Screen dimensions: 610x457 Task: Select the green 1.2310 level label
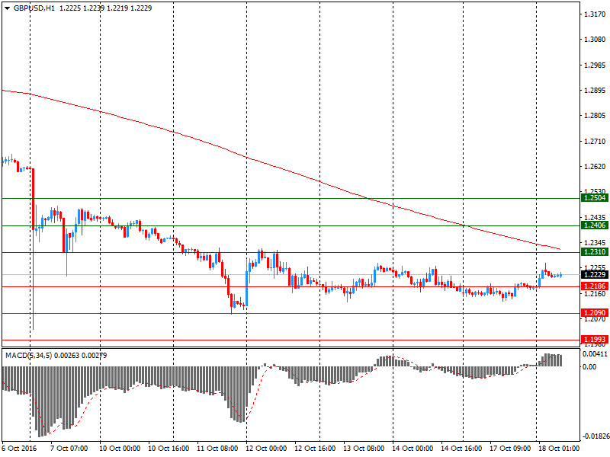click(x=595, y=252)
